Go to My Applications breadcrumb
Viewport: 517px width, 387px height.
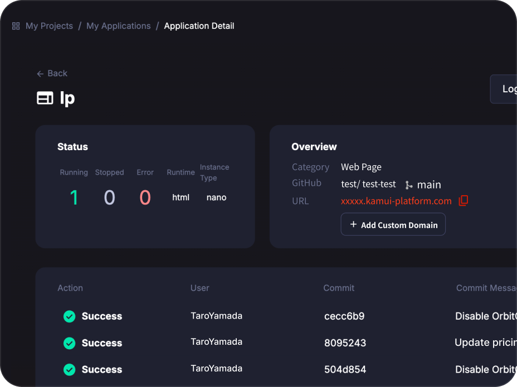coord(118,26)
